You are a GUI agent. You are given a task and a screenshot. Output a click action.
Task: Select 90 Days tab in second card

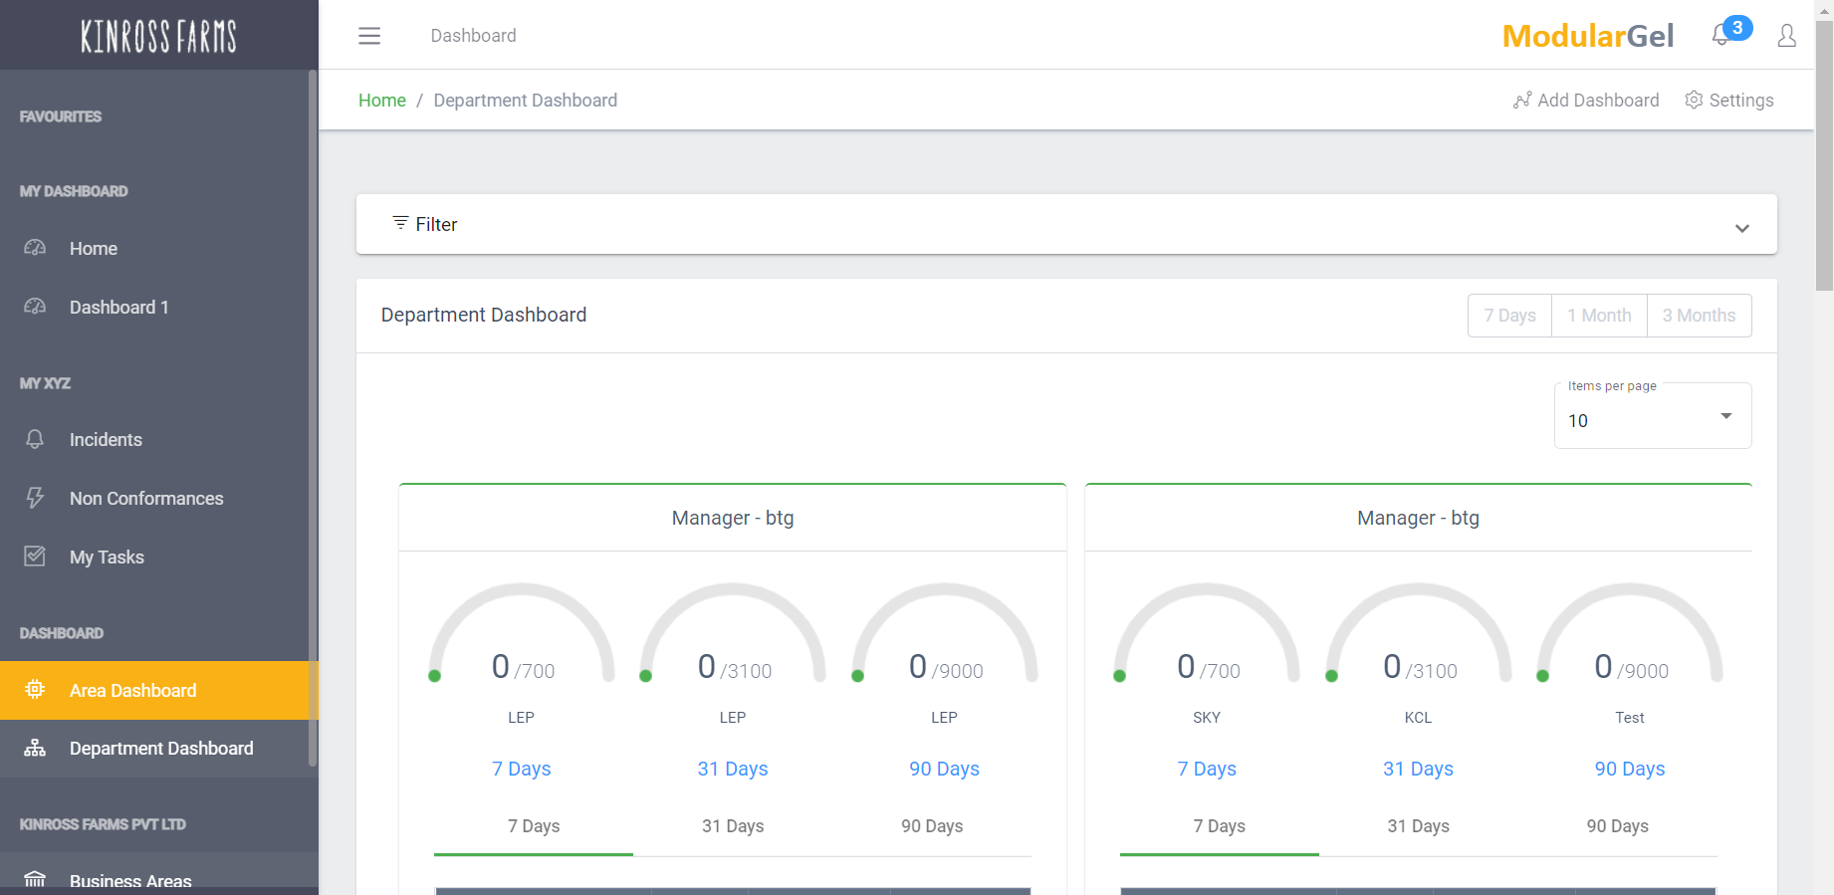coord(1617,826)
